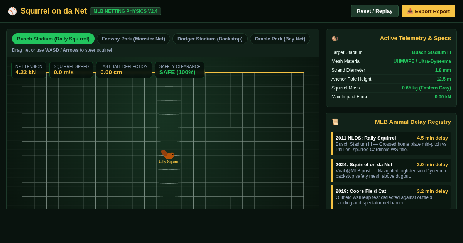The width and height of the screenshot is (463, 243).
Task: Click the Active Telemetry & Specs heading
Action: click(415, 38)
